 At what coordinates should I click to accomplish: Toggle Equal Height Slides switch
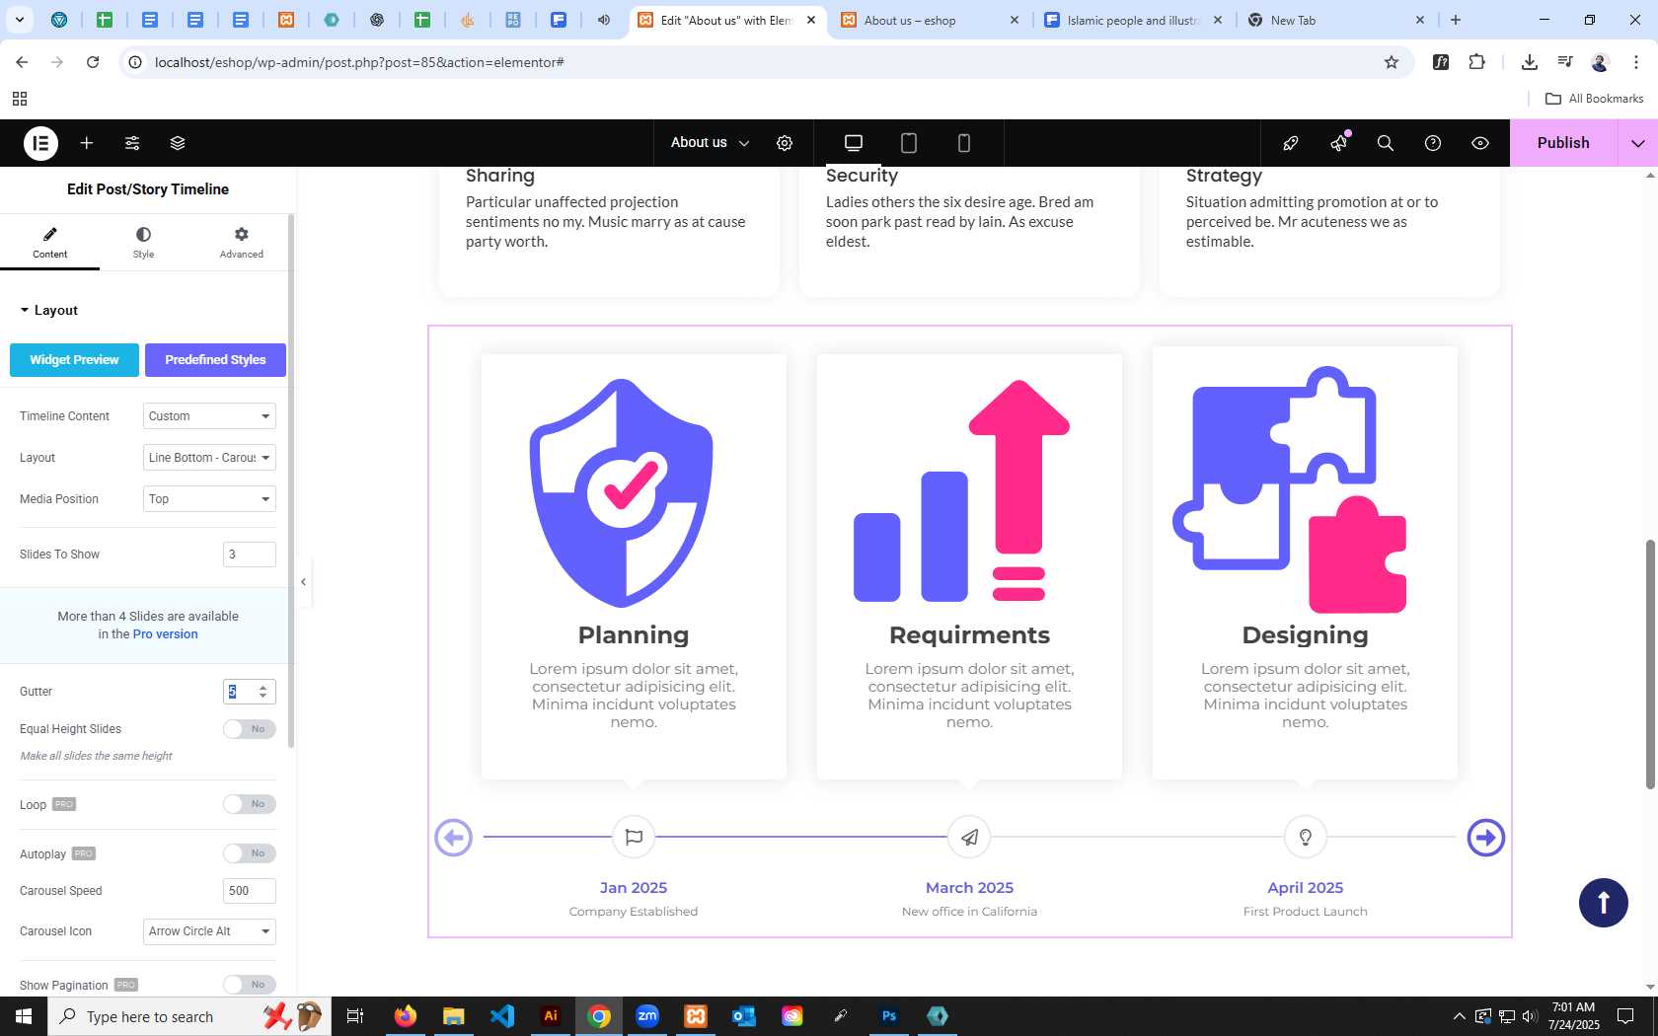(x=249, y=729)
